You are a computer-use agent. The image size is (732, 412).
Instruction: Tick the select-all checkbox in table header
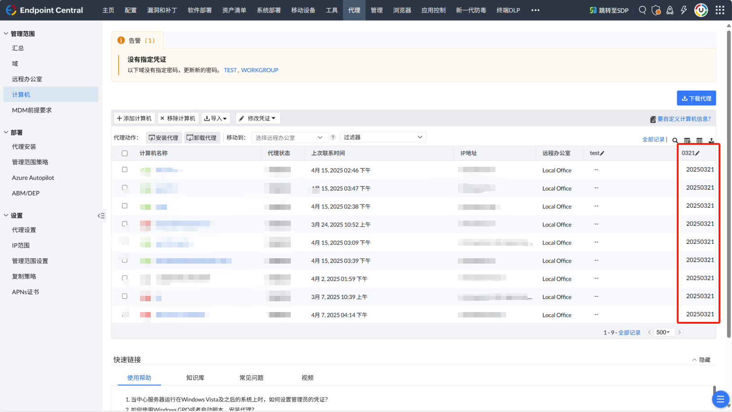(x=125, y=153)
